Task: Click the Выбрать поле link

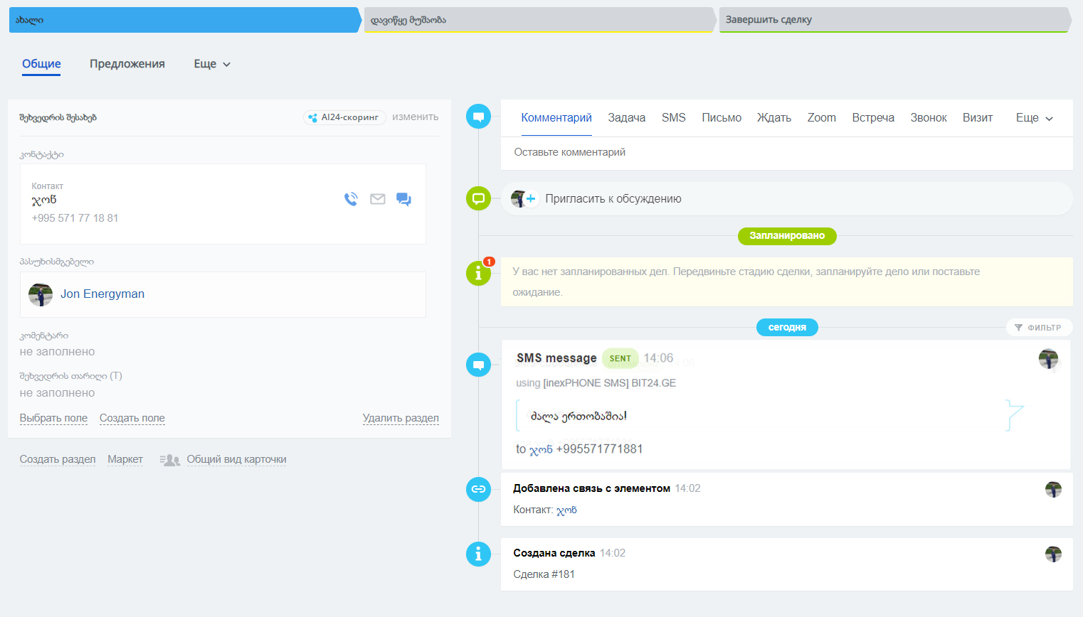Action: pos(53,418)
